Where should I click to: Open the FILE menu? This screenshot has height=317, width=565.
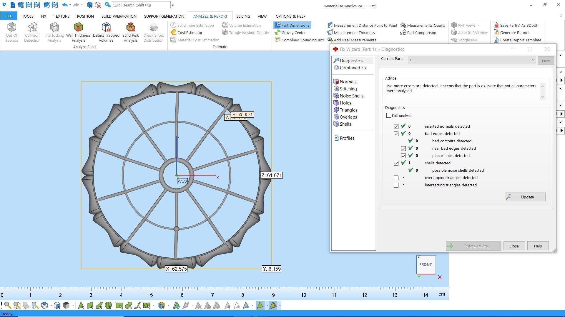pos(9,16)
